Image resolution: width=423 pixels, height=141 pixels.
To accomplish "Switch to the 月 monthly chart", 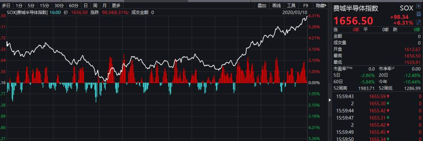I will (105, 5).
